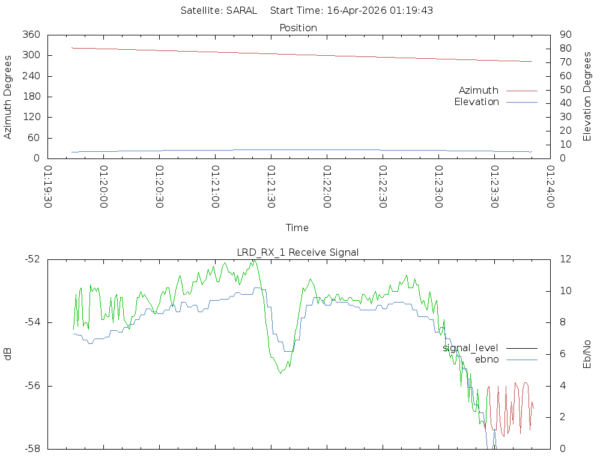The height and width of the screenshot is (461, 615).
Task: Select the Start Time header text
Action: [x=351, y=10]
